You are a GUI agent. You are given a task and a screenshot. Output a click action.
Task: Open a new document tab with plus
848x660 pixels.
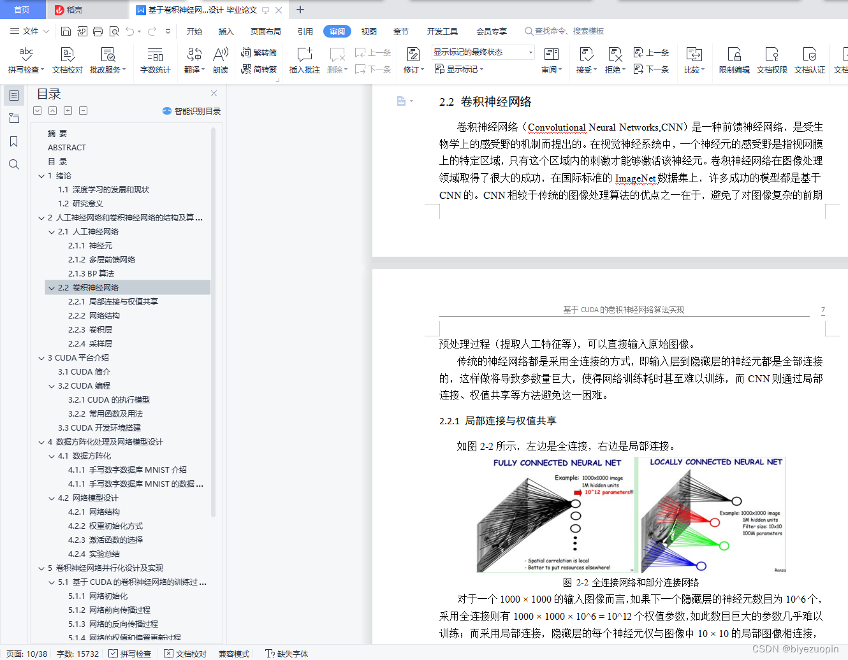pyautogui.click(x=300, y=10)
